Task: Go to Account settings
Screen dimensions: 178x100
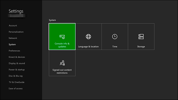Action: click(x=13, y=26)
